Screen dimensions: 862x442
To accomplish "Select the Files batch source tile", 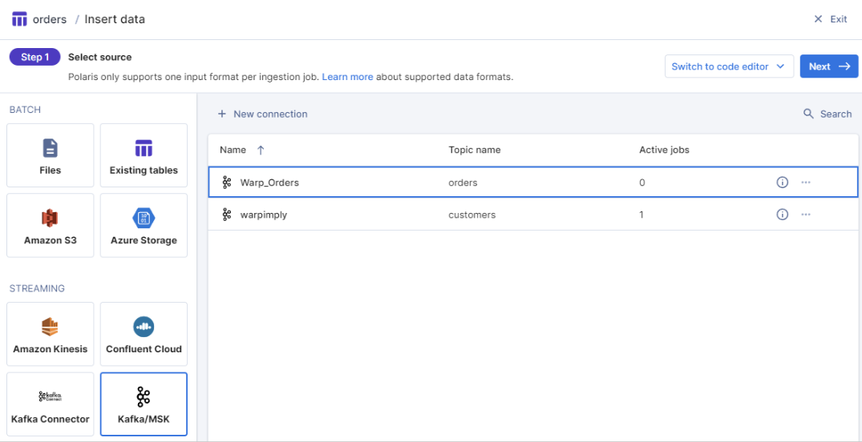I will 50,155.
